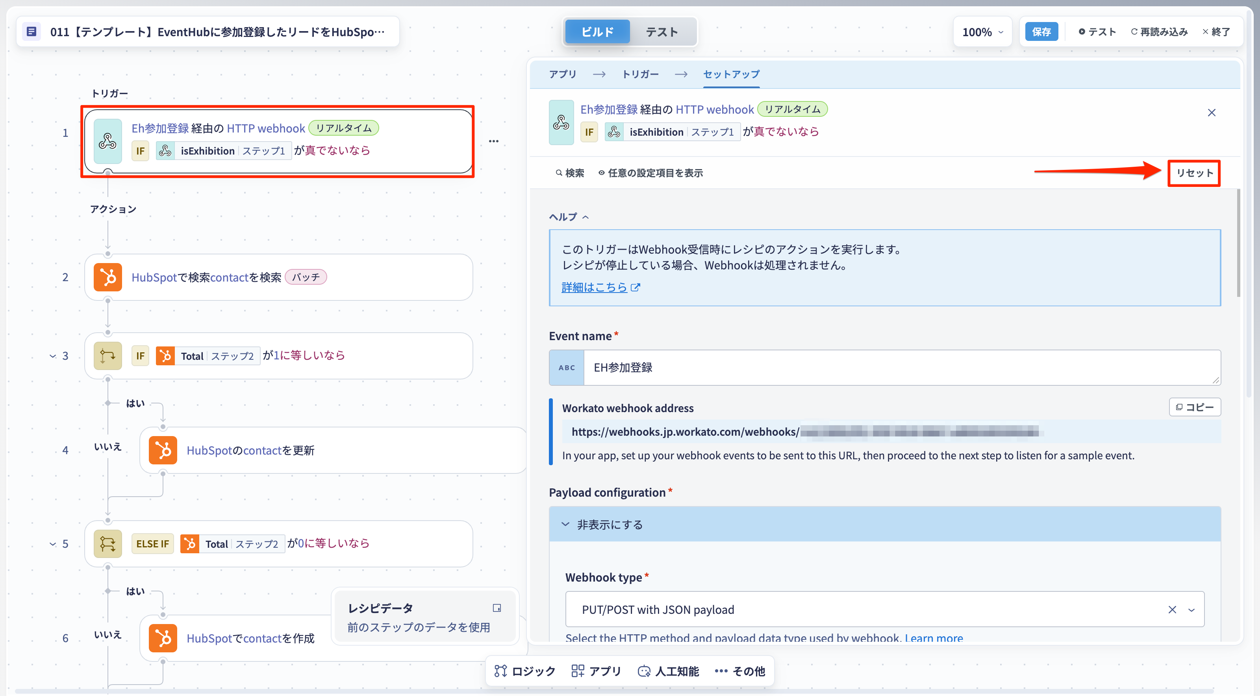Click the 'HubSpotでcontactを作成' step text

(250, 638)
